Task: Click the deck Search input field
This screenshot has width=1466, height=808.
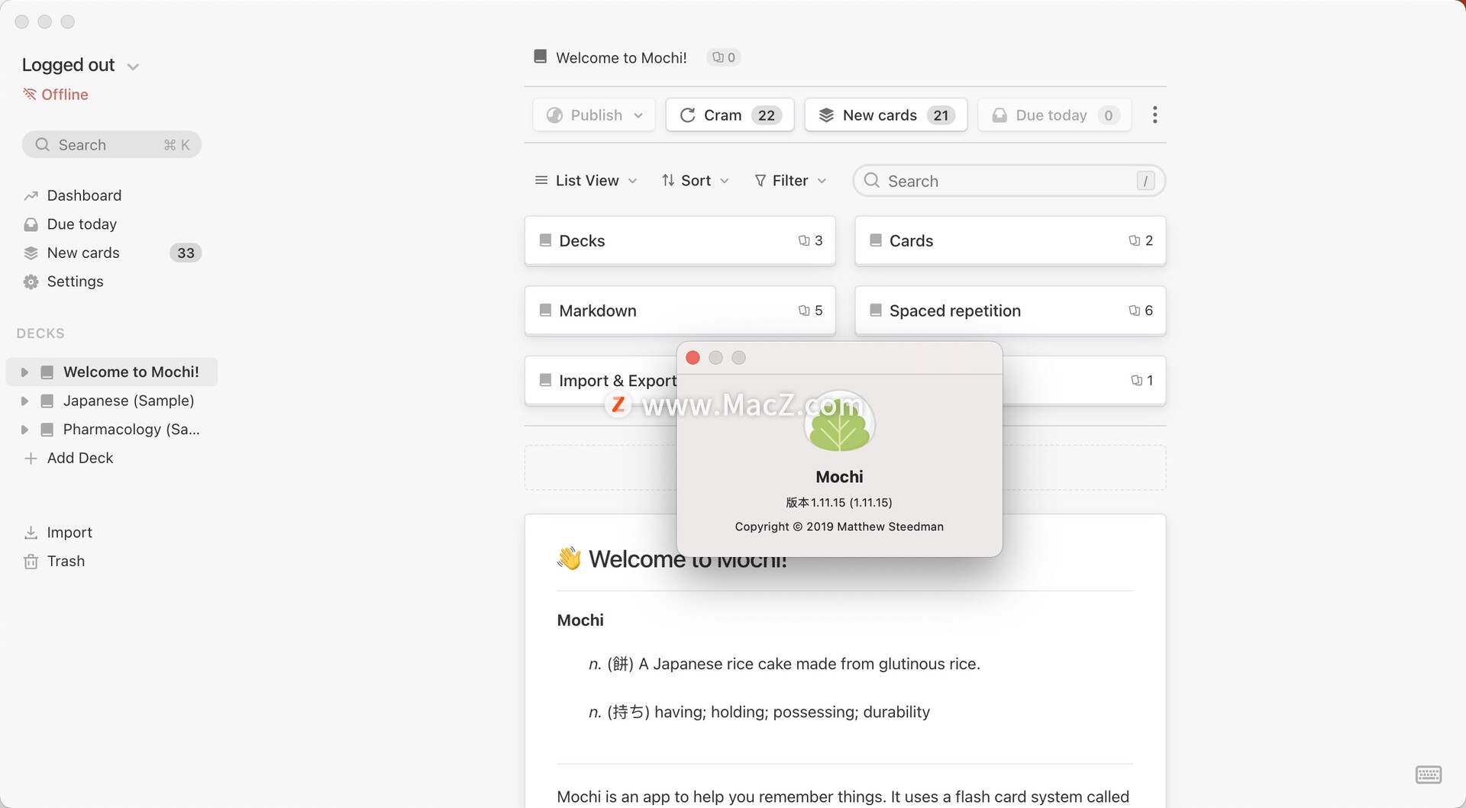Action: pyautogui.click(x=1009, y=181)
